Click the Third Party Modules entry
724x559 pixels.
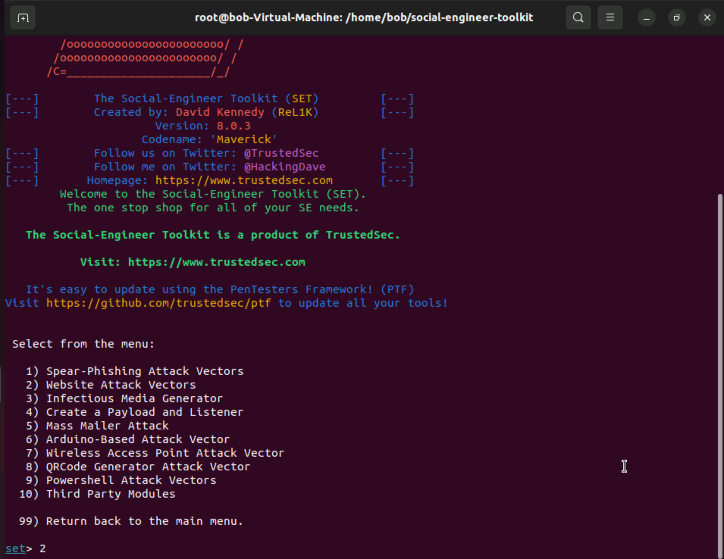(x=110, y=494)
